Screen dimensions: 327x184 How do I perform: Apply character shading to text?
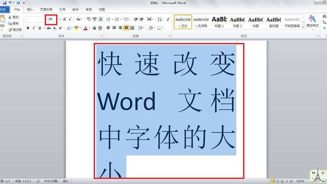tap(94, 28)
